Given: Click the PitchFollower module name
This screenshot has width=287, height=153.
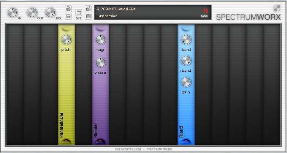Looking at the screenshot, I should (x=62, y=125).
